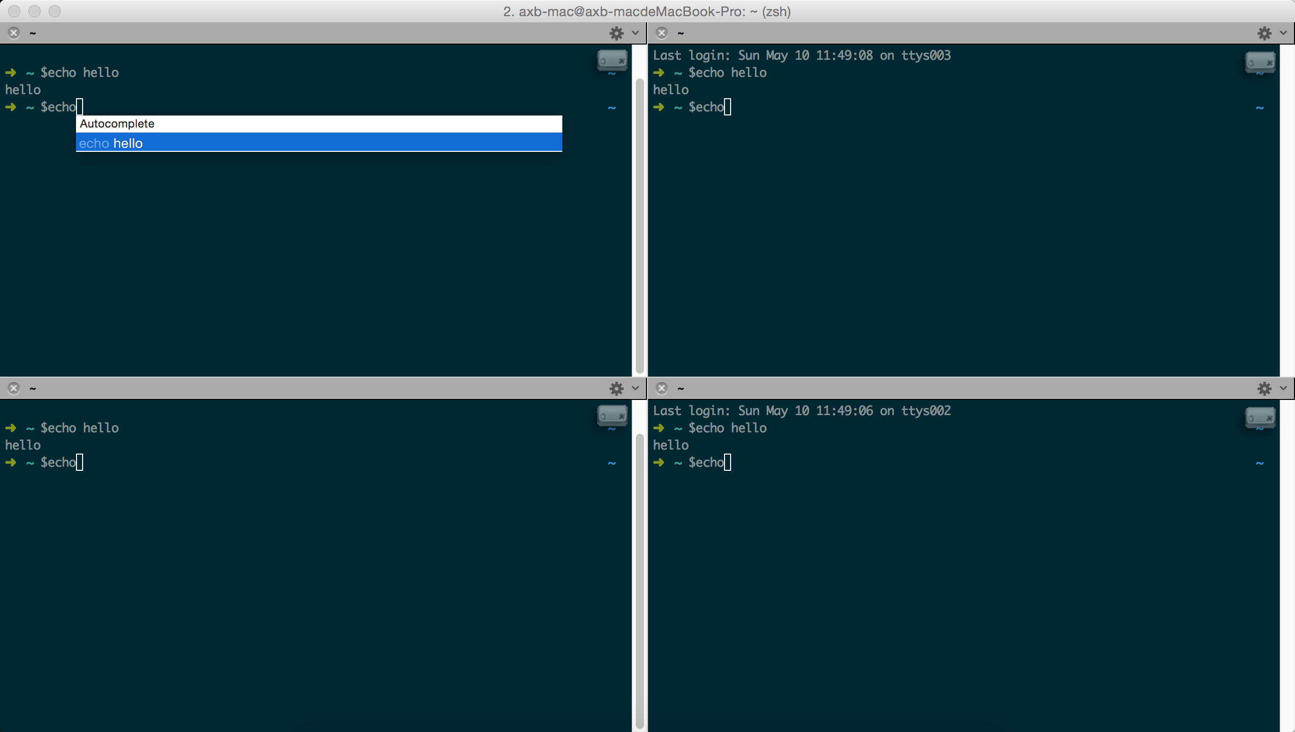Screen dimensions: 1295x732
Task: Click the bottom-left pane vertical scrollbar
Action: (x=639, y=581)
